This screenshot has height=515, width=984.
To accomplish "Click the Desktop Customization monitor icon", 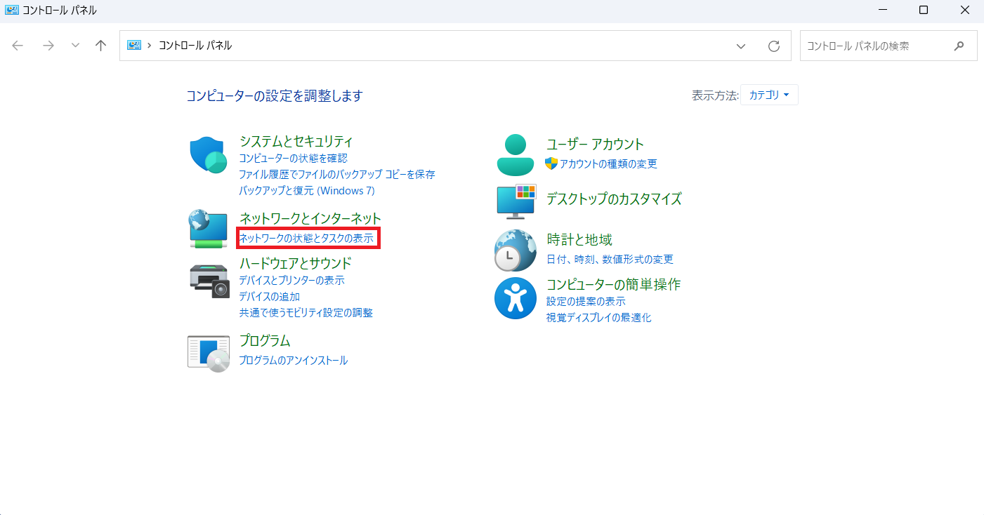I will (x=516, y=202).
